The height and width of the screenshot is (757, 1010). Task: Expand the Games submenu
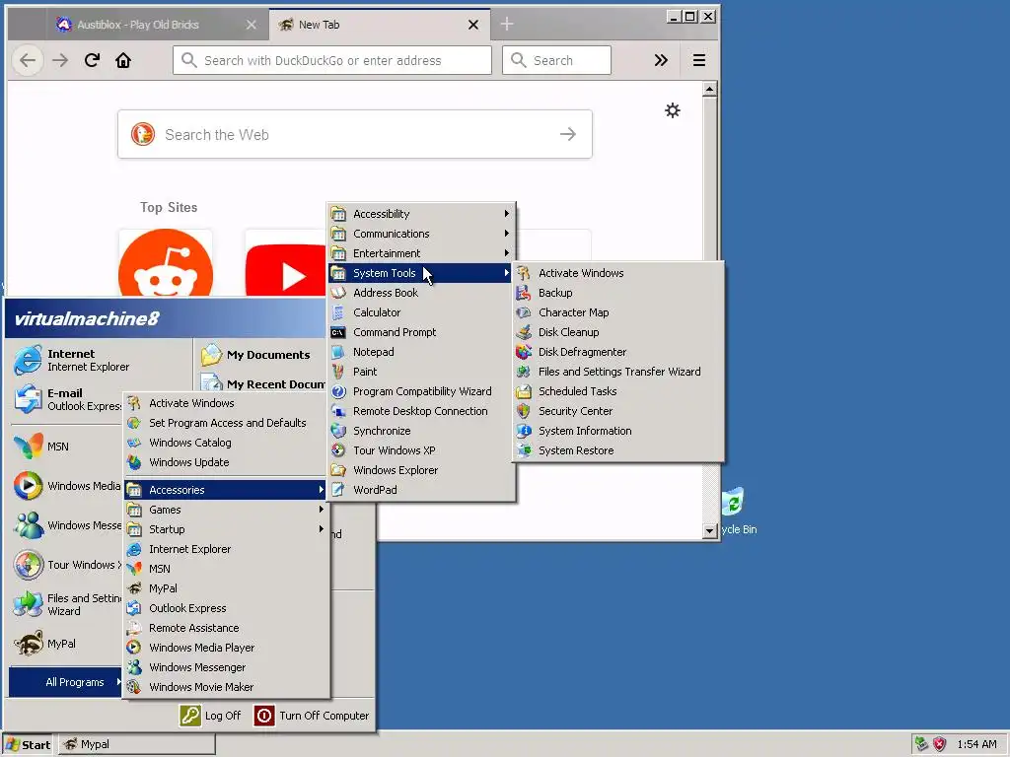[x=226, y=510]
